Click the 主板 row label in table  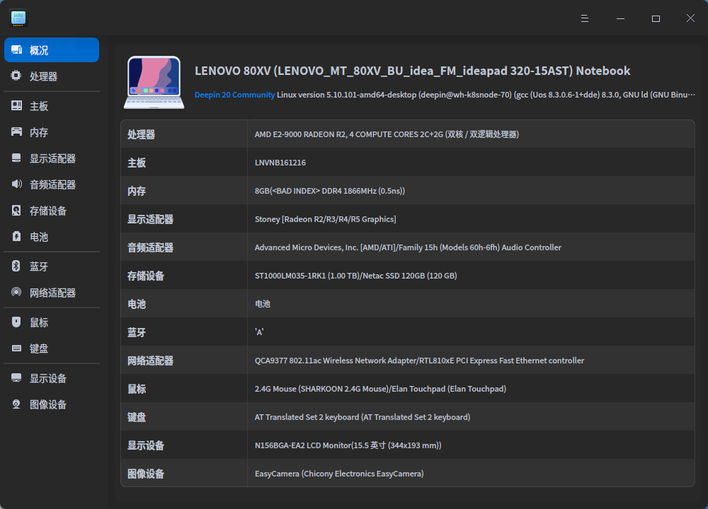point(137,163)
